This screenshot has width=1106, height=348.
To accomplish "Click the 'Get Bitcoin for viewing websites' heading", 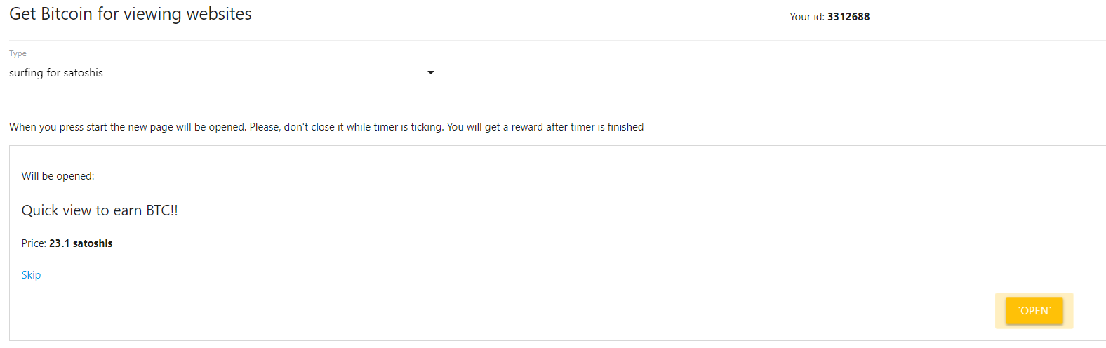I will point(131,14).
